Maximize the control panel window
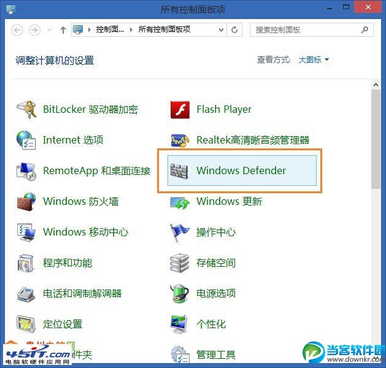Image resolution: width=386 pixels, height=368 pixels. click(346, 7)
